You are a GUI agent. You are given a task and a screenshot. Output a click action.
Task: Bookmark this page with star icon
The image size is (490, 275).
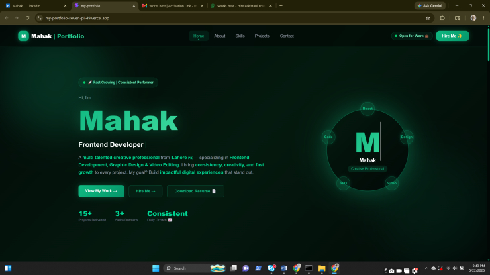click(x=428, y=18)
